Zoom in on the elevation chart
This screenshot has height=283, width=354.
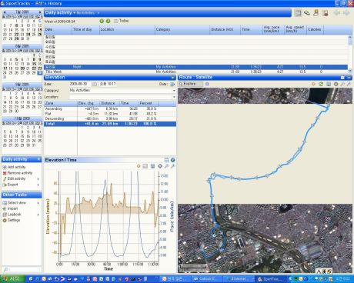tap(167, 166)
